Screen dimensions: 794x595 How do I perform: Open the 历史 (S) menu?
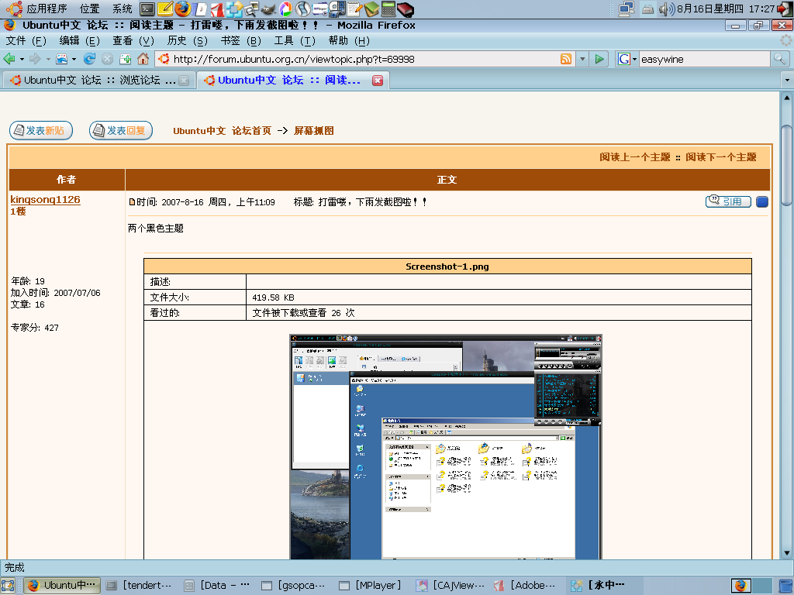[187, 40]
